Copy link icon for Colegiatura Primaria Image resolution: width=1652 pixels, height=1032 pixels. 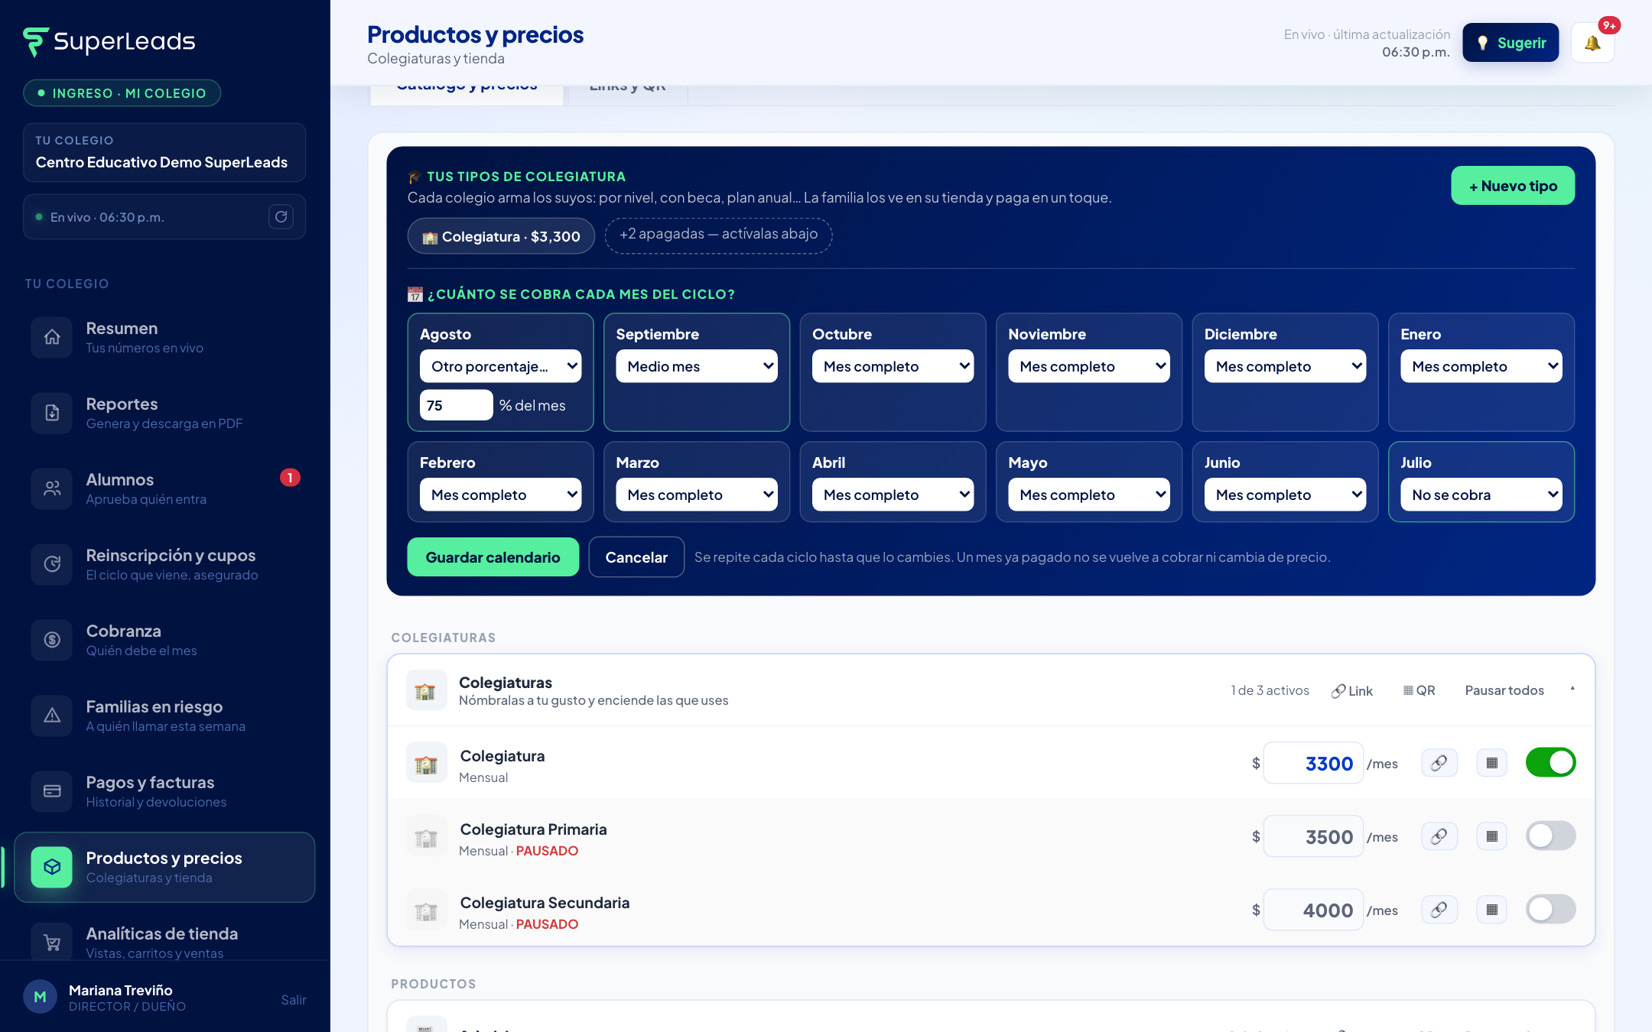point(1439,836)
